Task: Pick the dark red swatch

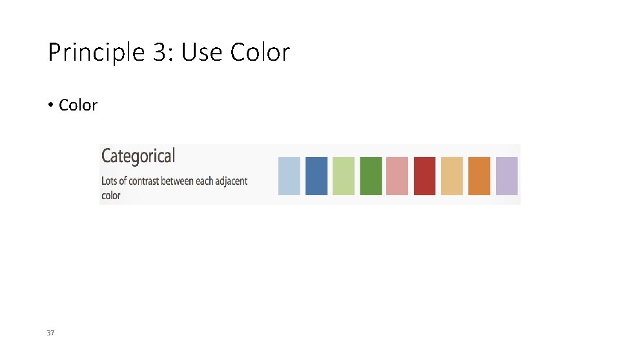Action: click(x=424, y=176)
